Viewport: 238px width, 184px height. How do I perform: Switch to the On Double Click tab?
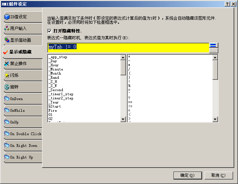23,134
